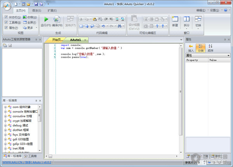Image resolution: width=233 pixels, height=167 pixels.
Task: Click the undo arrow icon
Action: coord(103,26)
